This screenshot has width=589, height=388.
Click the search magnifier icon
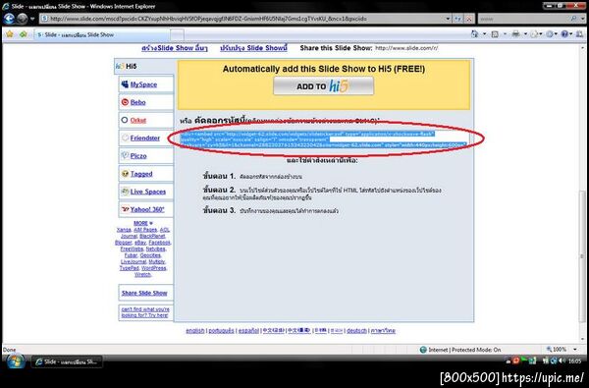573,19
